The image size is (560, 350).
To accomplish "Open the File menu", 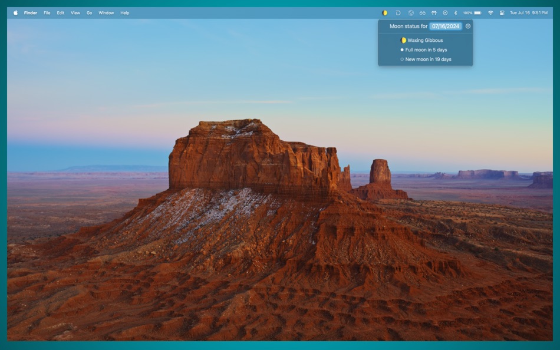I will pyautogui.click(x=47, y=13).
